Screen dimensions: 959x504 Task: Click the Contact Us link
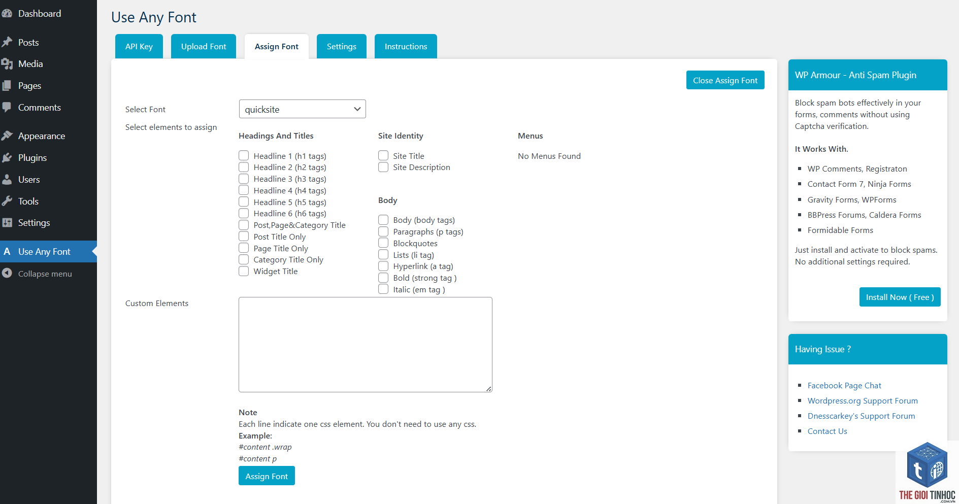pos(827,431)
